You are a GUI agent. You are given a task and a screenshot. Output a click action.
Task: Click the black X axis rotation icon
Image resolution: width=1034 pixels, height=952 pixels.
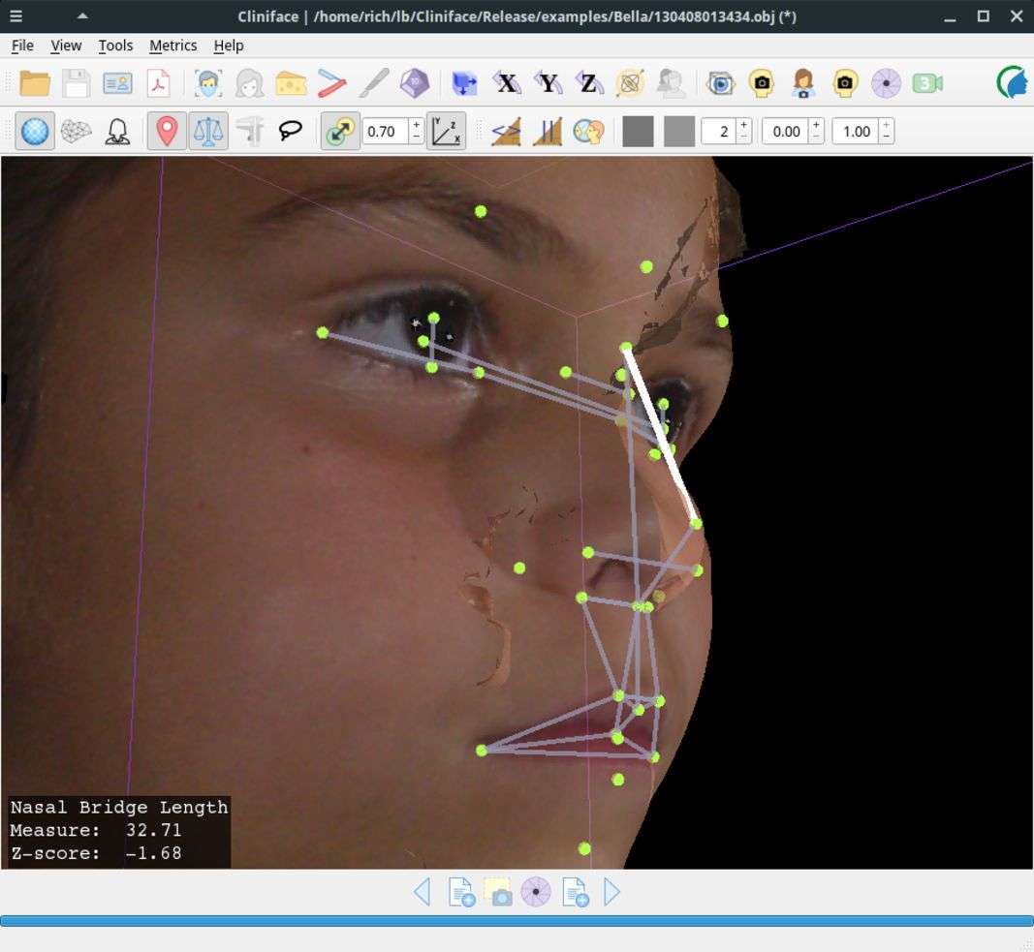pos(506,83)
